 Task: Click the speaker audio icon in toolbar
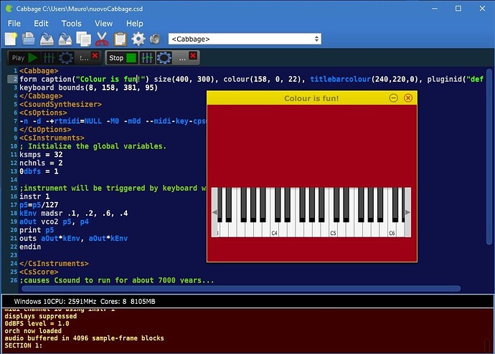(x=155, y=39)
